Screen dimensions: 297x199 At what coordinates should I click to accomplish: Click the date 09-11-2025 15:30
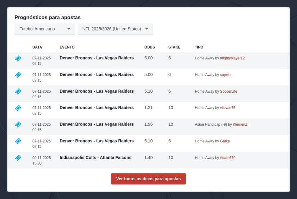point(42,160)
